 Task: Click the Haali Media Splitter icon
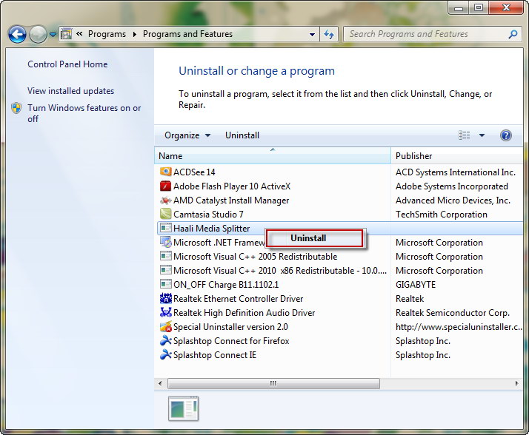point(166,228)
